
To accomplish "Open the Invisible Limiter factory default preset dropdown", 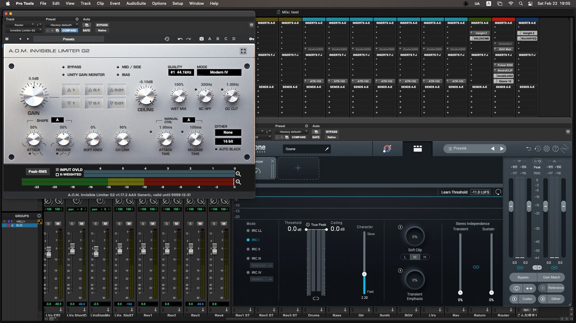I will [x=62, y=25].
